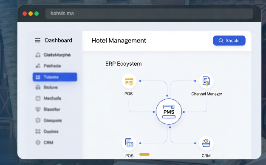Select the central PMS node
Screen dimensions: 266x165
[x=169, y=112]
